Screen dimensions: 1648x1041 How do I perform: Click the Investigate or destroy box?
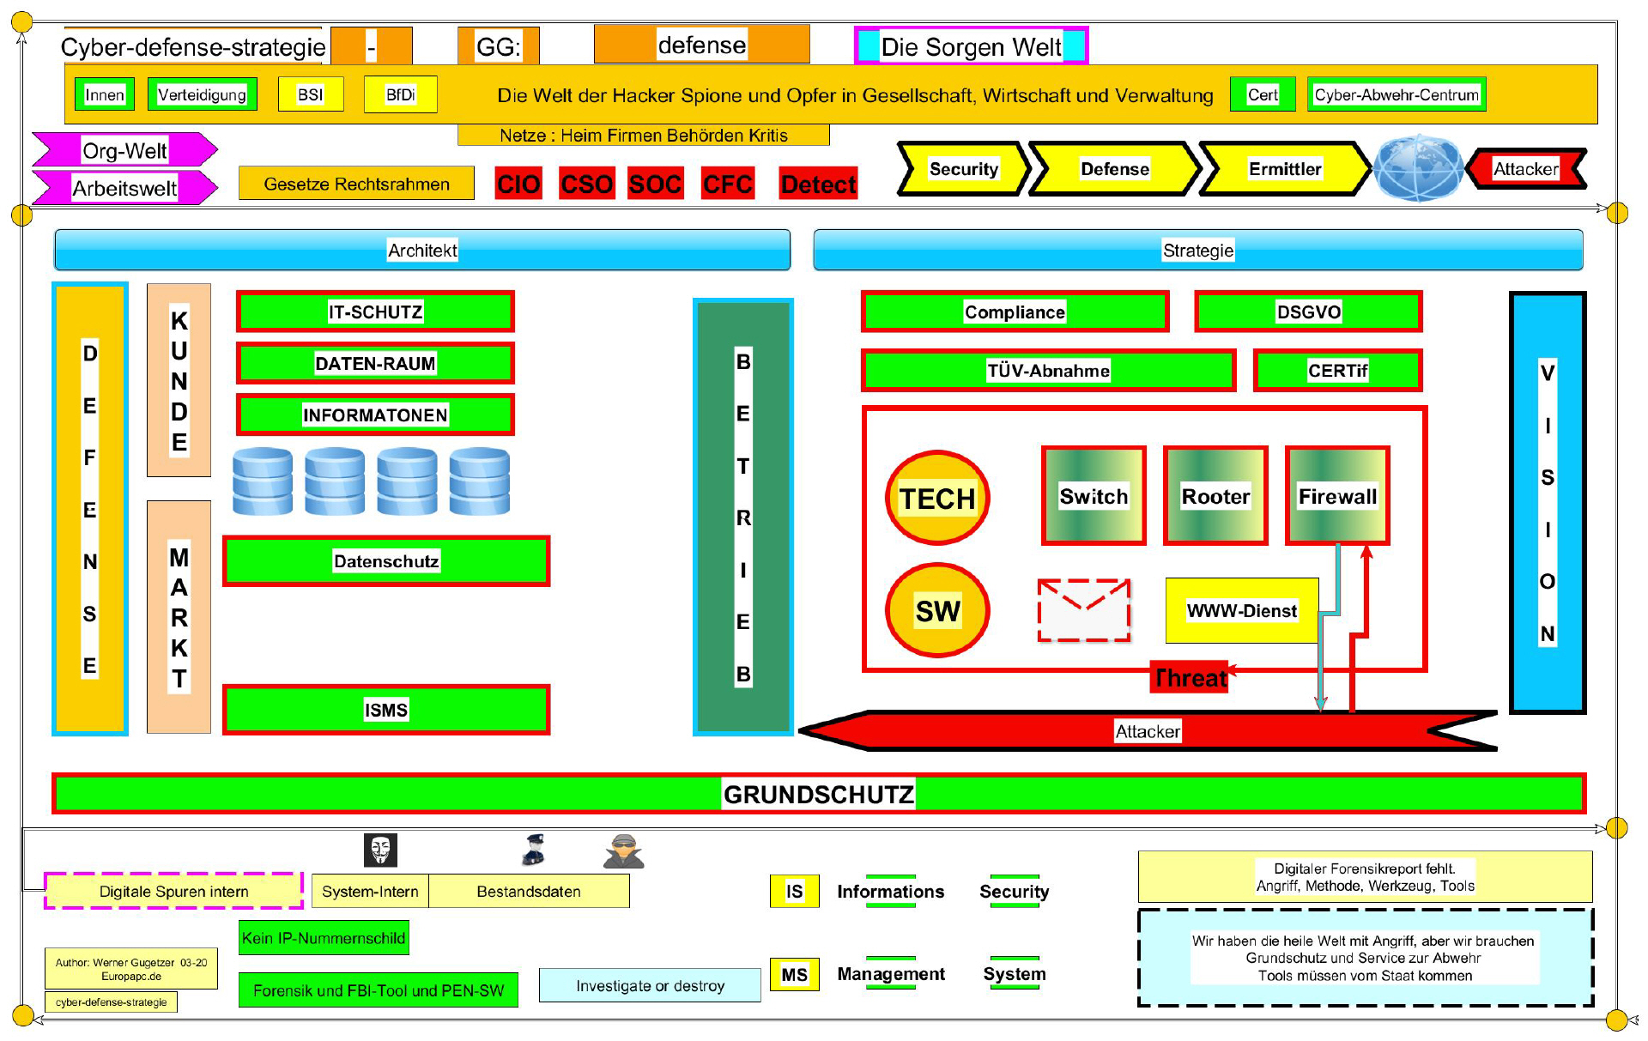[650, 985]
